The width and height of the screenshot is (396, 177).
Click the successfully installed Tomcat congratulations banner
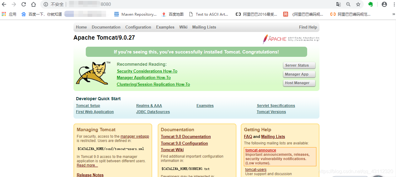pos(196,52)
